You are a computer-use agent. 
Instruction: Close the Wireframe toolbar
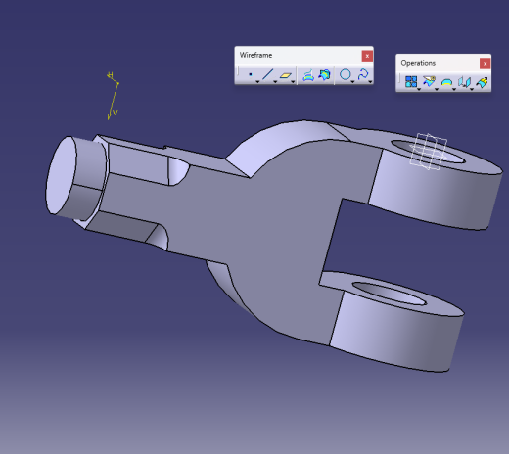click(367, 56)
